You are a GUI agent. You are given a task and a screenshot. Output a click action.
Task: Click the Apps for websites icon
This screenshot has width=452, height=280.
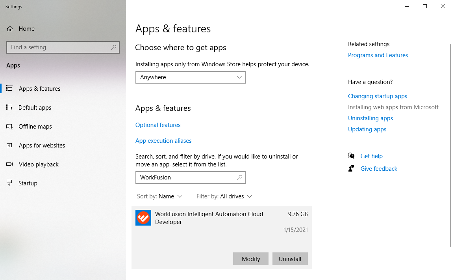(9, 145)
